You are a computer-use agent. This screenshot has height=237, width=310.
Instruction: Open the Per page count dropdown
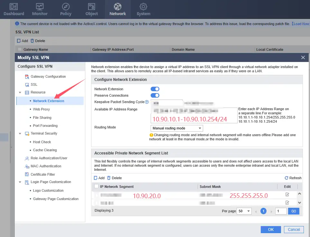(x=244, y=211)
